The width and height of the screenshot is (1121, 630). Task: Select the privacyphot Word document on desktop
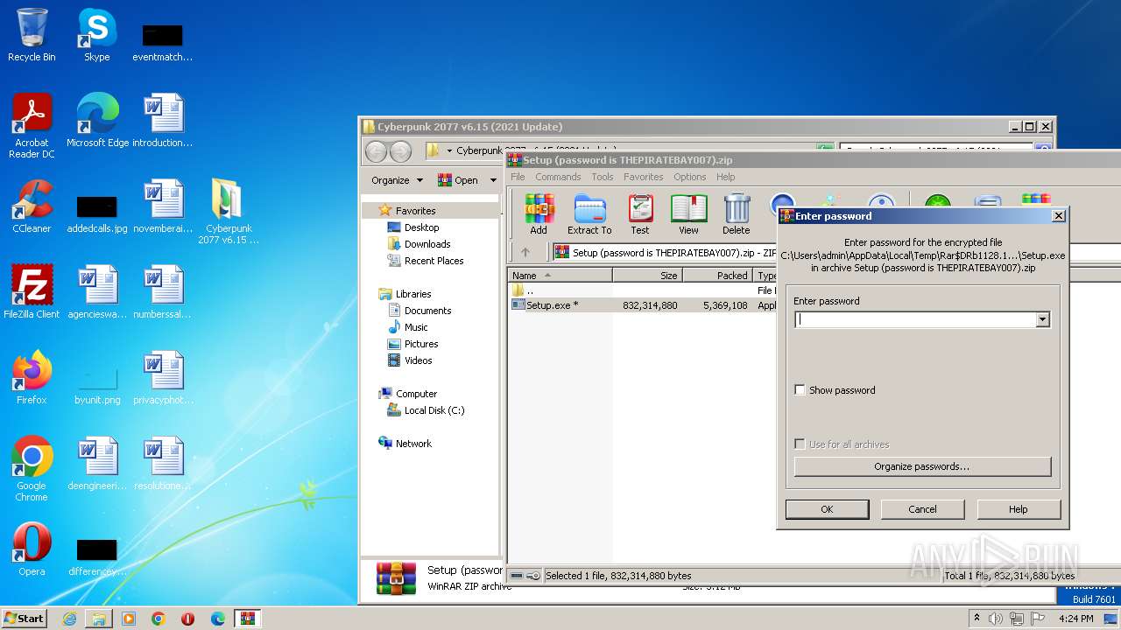163,378
